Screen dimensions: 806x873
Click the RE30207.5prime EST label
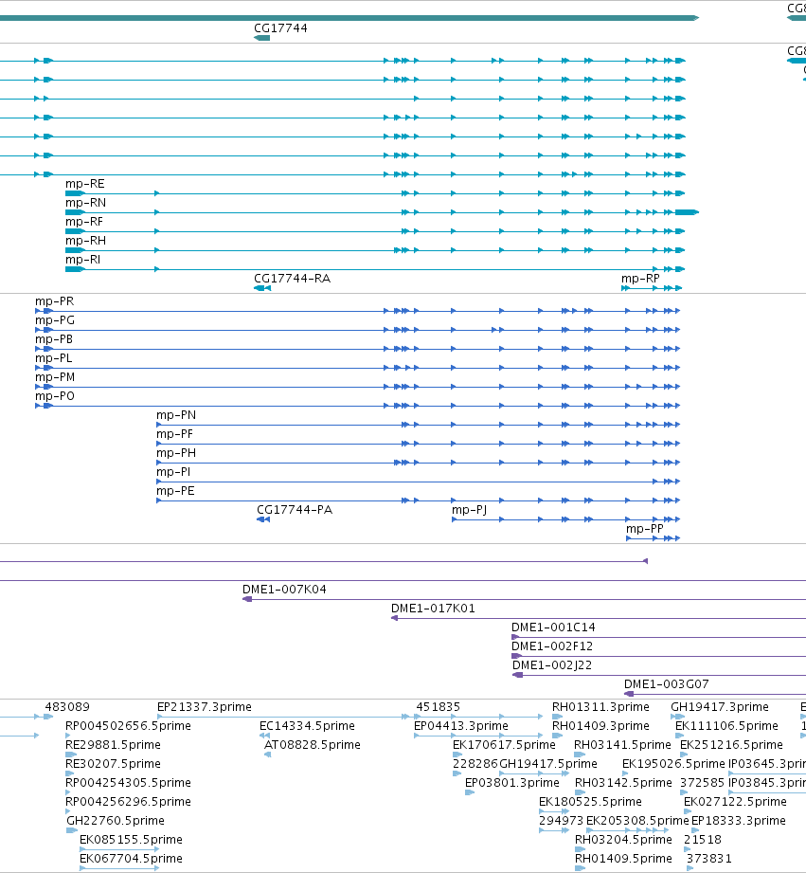pos(113,763)
